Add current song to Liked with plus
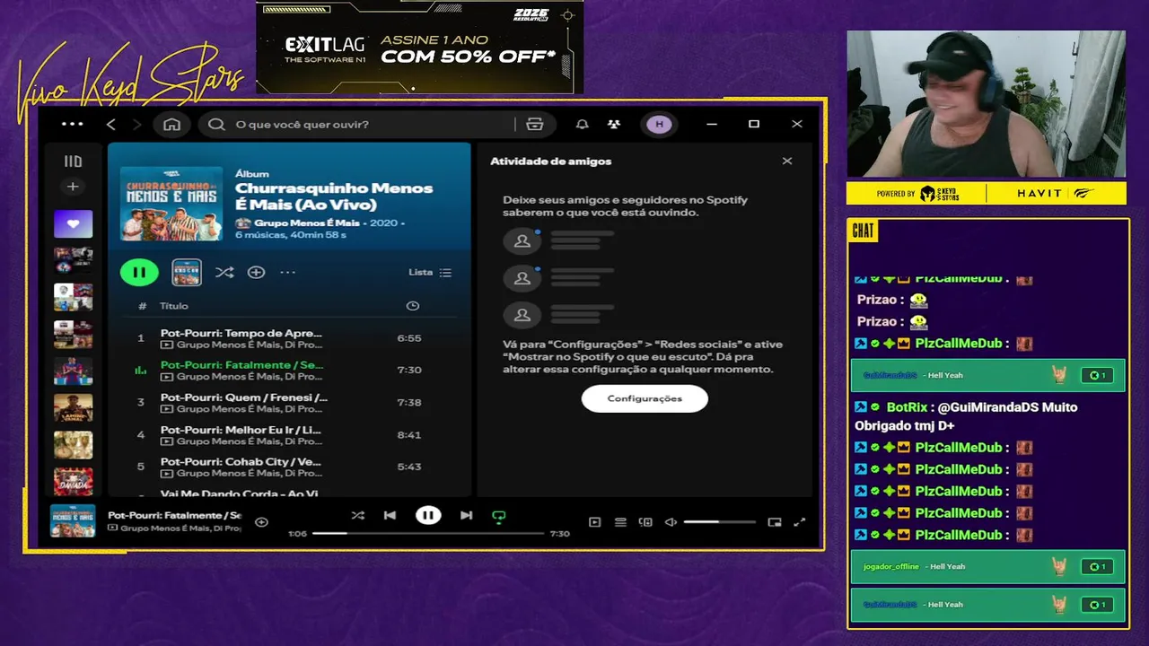1149x646 pixels. click(x=261, y=521)
